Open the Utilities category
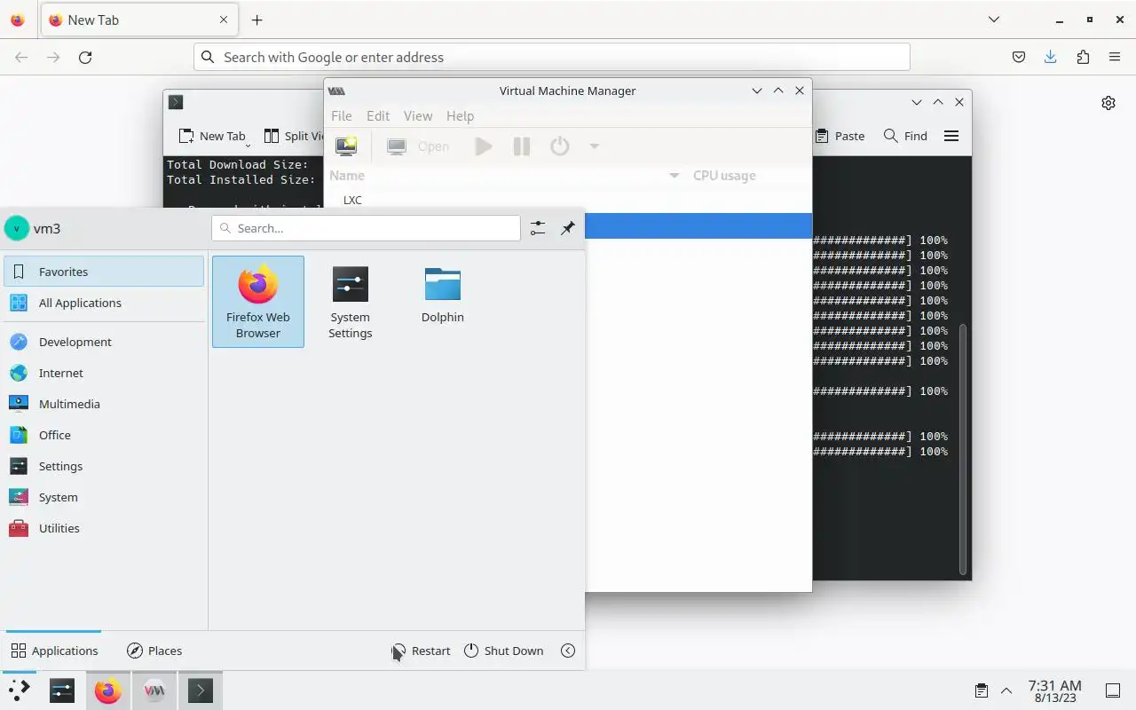Viewport: 1136px width, 710px height. coord(104,528)
